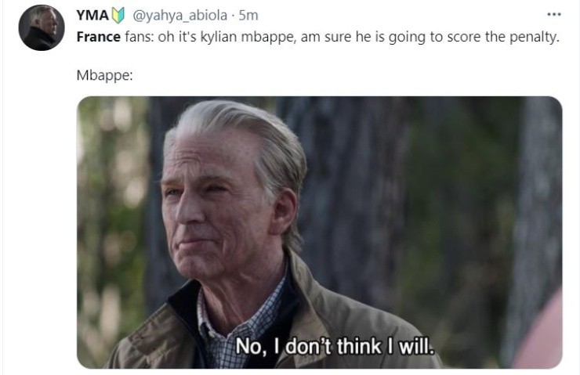The width and height of the screenshot is (580, 375).
Task: Click the green-yellow badge emoji beside YMA
Action: coord(118,16)
